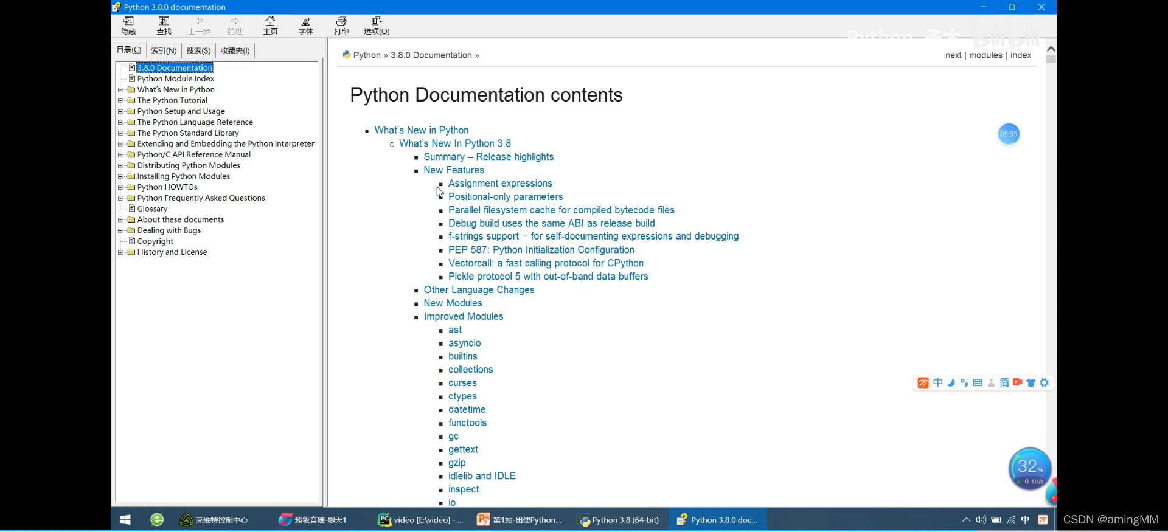The width and height of the screenshot is (1168, 532).
Task: Click the blue 05:35 timer bubble
Action: (x=1009, y=134)
